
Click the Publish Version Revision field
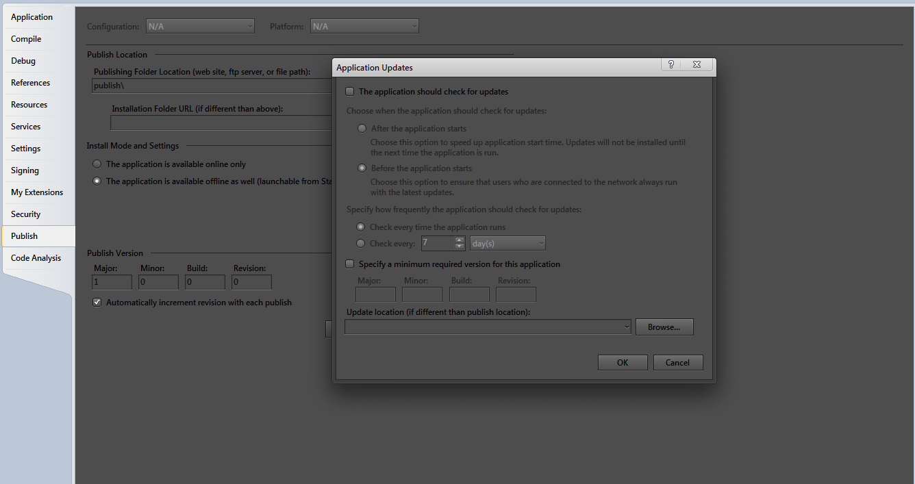point(252,282)
